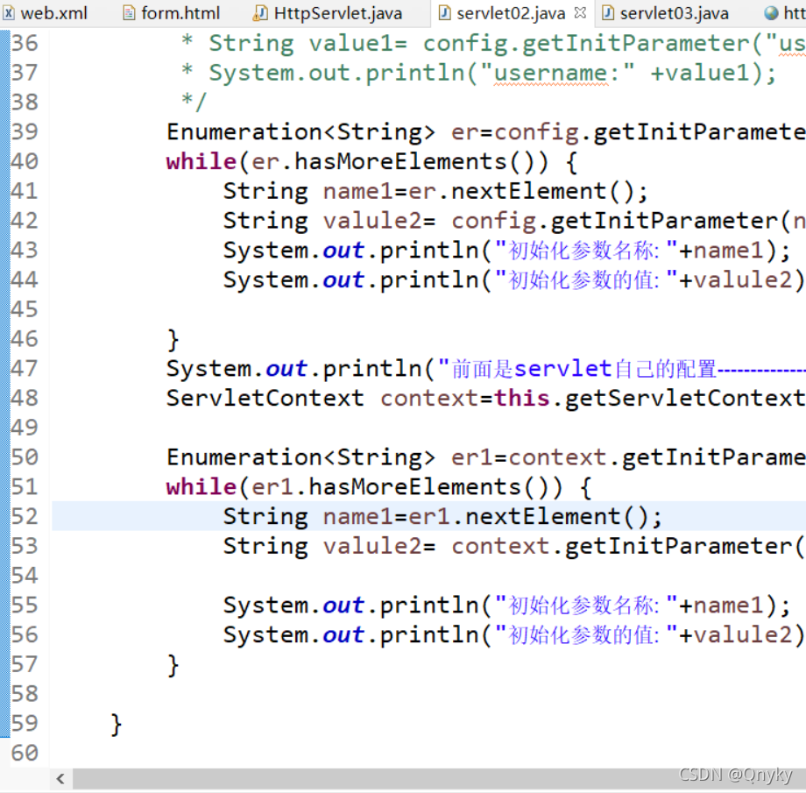Click line number 40 in the gutter

pyautogui.click(x=25, y=160)
